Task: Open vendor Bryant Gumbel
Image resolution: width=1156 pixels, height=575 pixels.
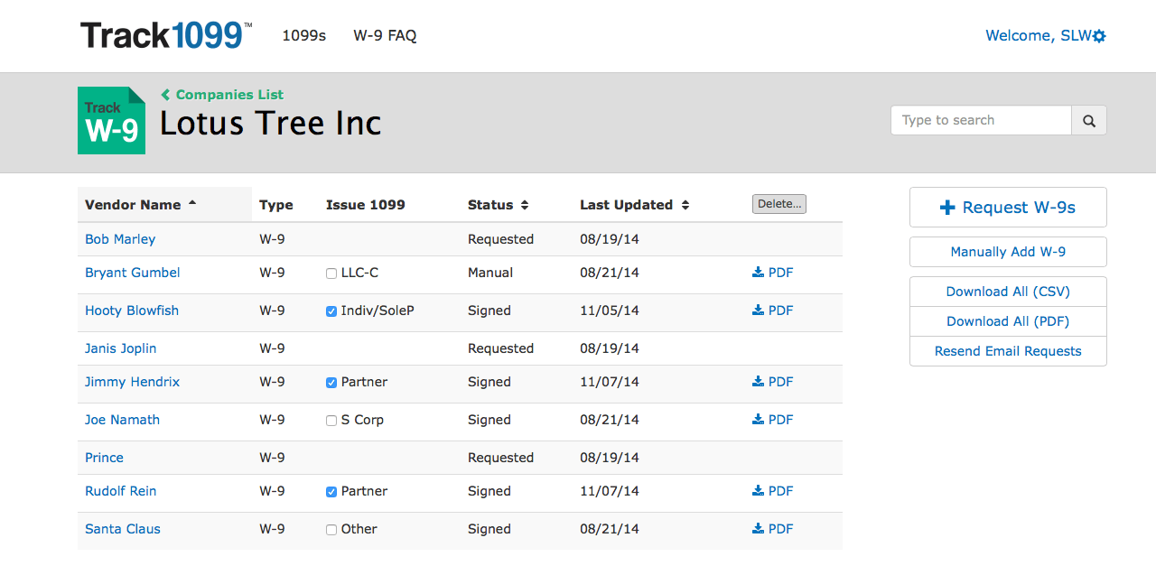Action: (x=133, y=273)
